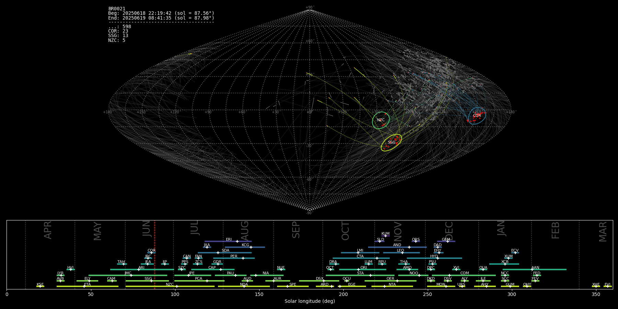Screen dimensions: 618x309
Task: Click the LYR shower label in timeline
Action: pyautogui.click(x=60, y=273)
